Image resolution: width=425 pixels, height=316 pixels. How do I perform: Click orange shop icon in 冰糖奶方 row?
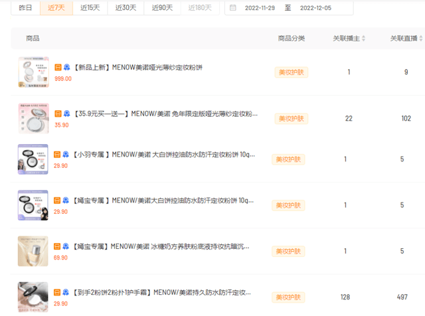pyautogui.click(x=57, y=246)
